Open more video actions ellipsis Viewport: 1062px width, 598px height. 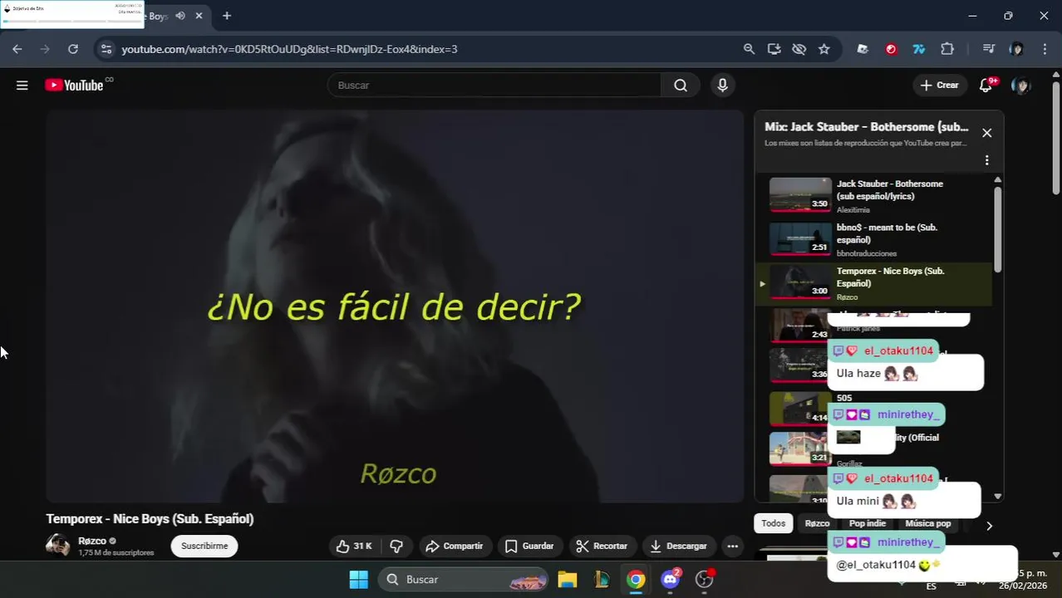click(x=732, y=546)
